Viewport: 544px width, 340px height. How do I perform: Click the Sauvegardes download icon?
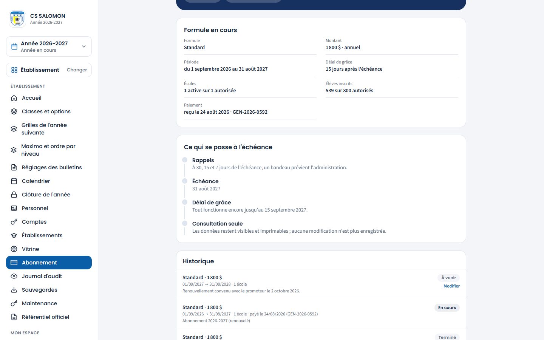(14, 290)
